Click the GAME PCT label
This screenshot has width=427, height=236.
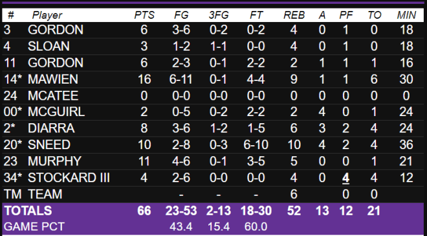(34, 226)
